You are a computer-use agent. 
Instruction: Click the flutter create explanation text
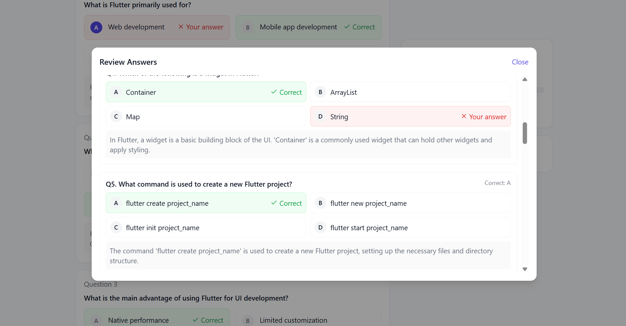point(308,256)
